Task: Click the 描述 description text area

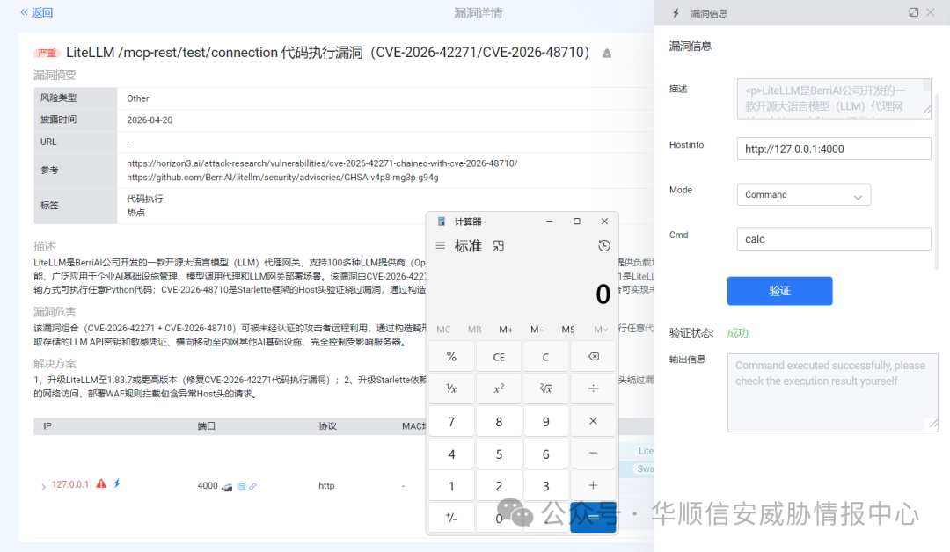Action: 834,98
